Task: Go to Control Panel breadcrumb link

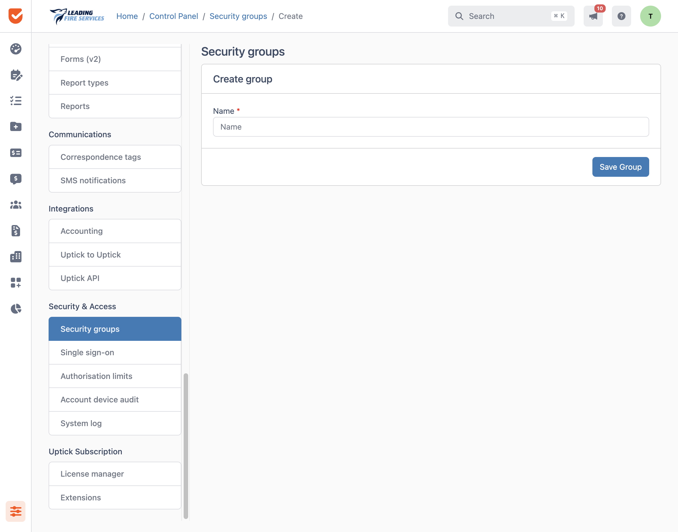Action: tap(173, 16)
